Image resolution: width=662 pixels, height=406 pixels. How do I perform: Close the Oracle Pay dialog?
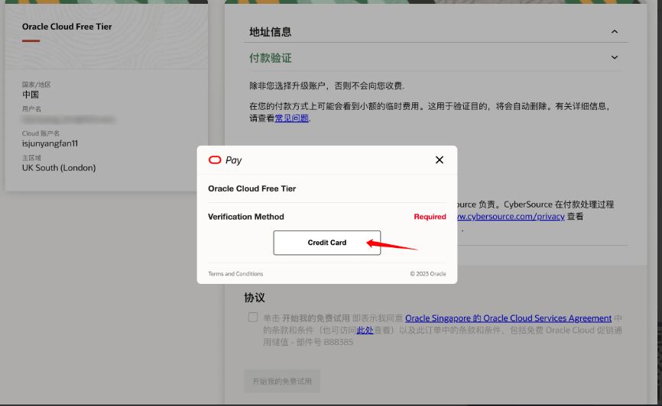(439, 159)
